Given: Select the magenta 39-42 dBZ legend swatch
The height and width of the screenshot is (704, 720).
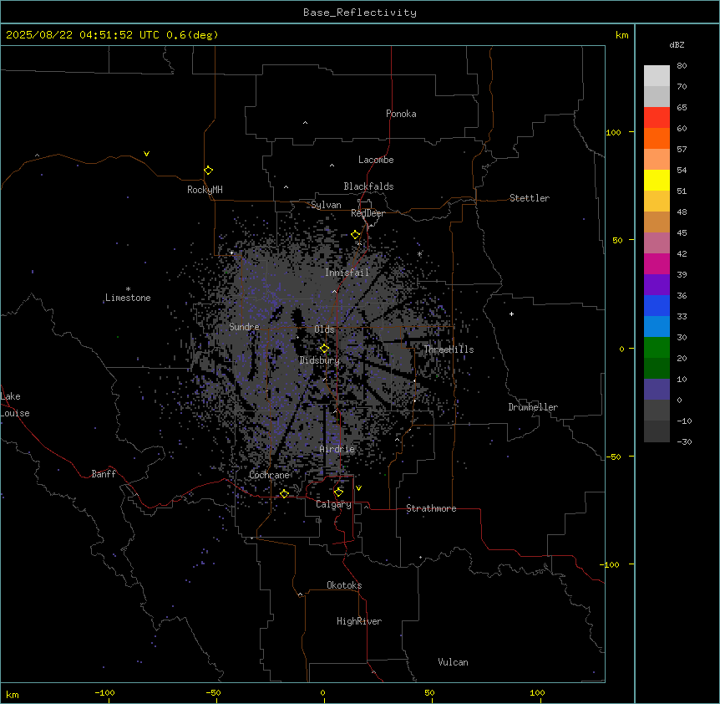Looking at the screenshot, I should pos(657,263).
